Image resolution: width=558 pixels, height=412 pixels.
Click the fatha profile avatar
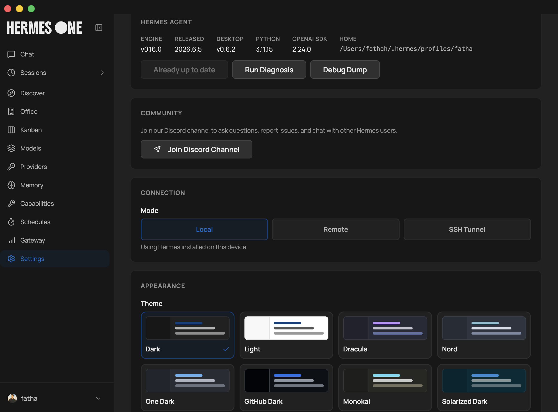coord(12,398)
